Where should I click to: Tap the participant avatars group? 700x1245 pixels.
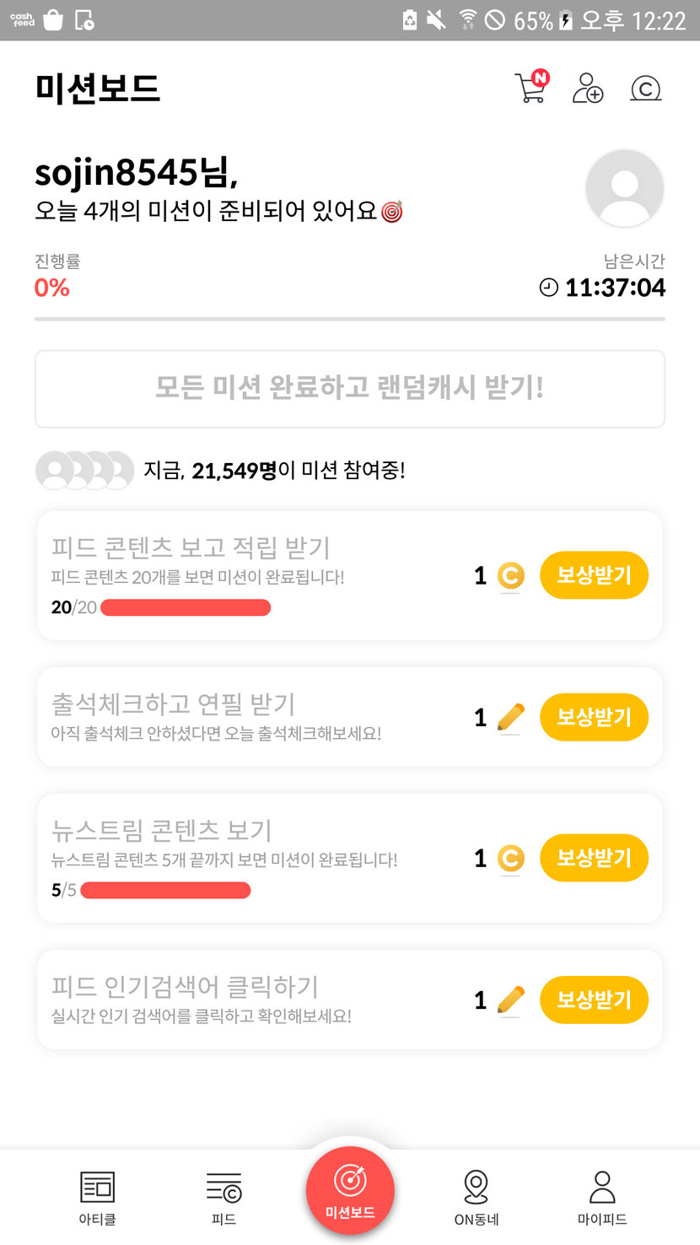click(84, 471)
